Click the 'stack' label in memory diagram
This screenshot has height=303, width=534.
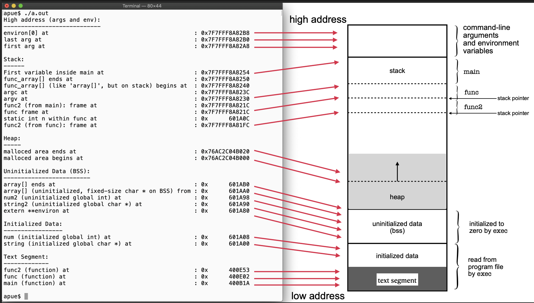397,71
